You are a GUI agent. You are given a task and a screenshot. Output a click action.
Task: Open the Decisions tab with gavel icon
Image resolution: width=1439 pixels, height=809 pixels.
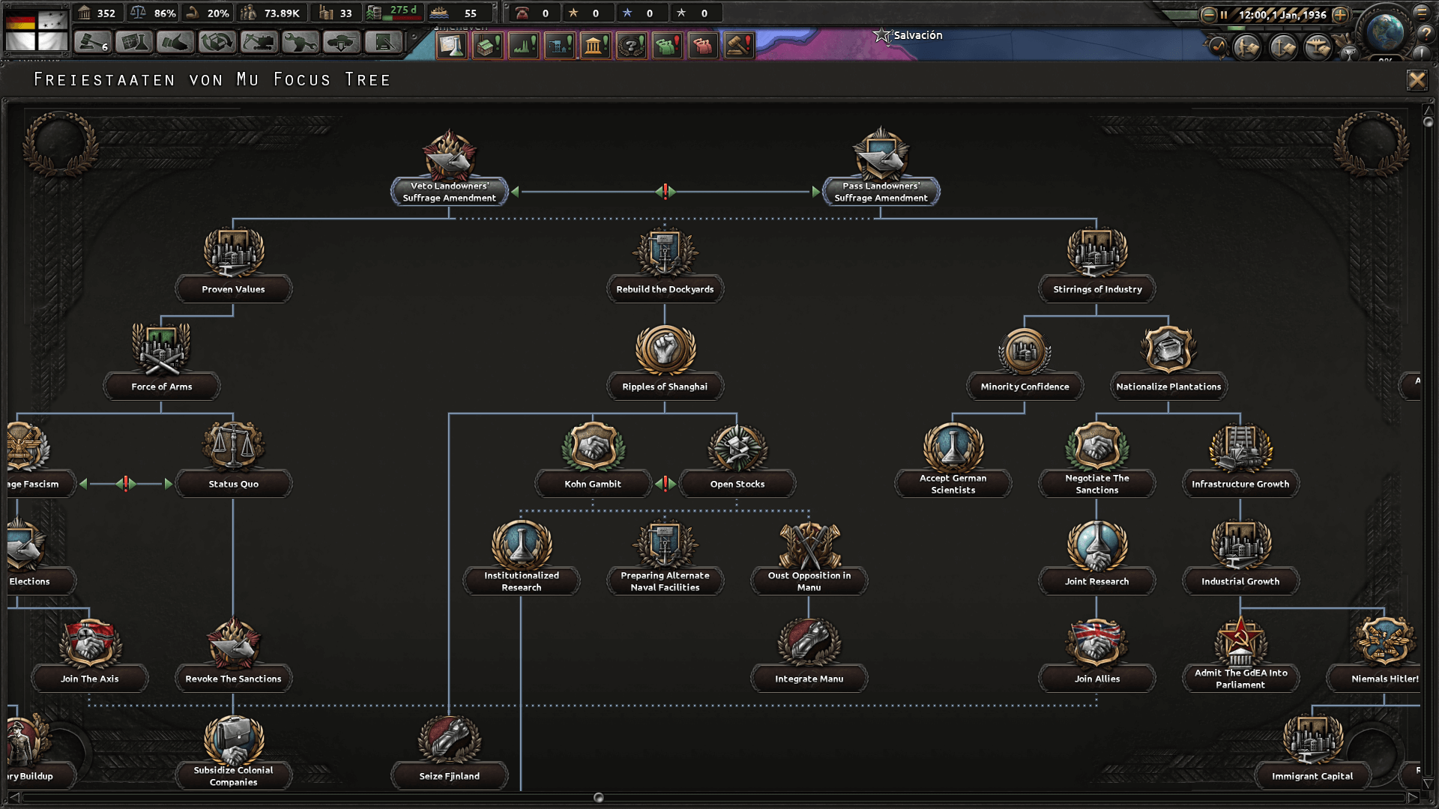point(93,43)
